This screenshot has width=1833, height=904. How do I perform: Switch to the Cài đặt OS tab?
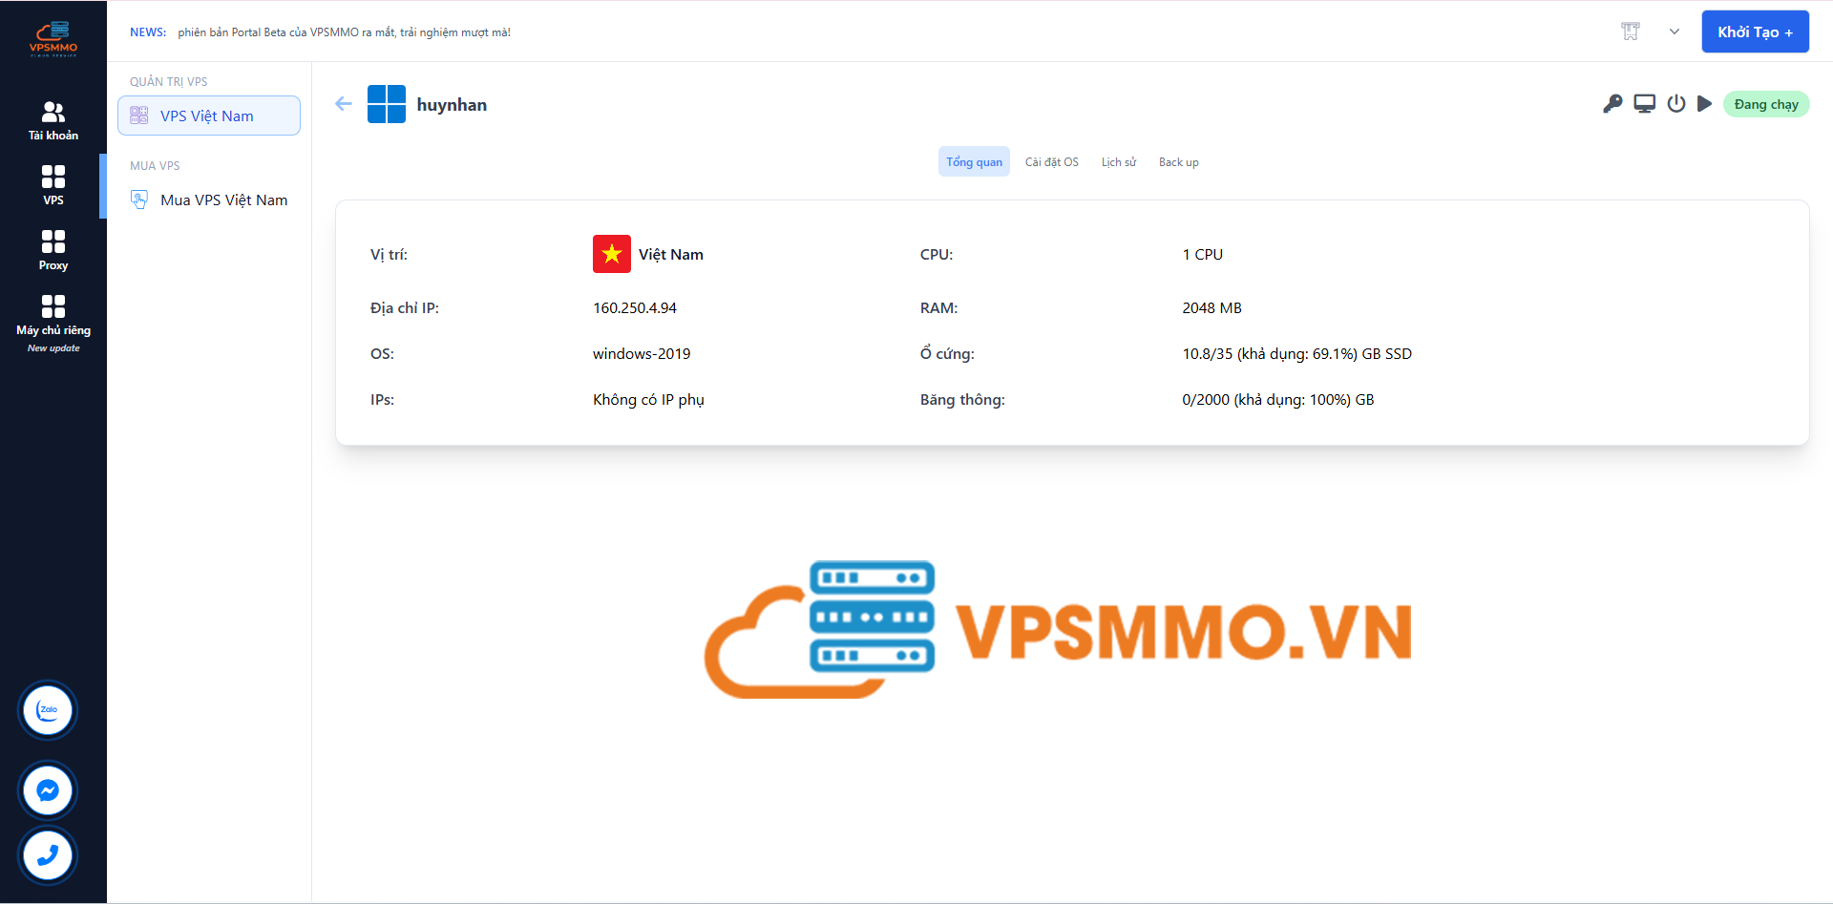point(1051,162)
